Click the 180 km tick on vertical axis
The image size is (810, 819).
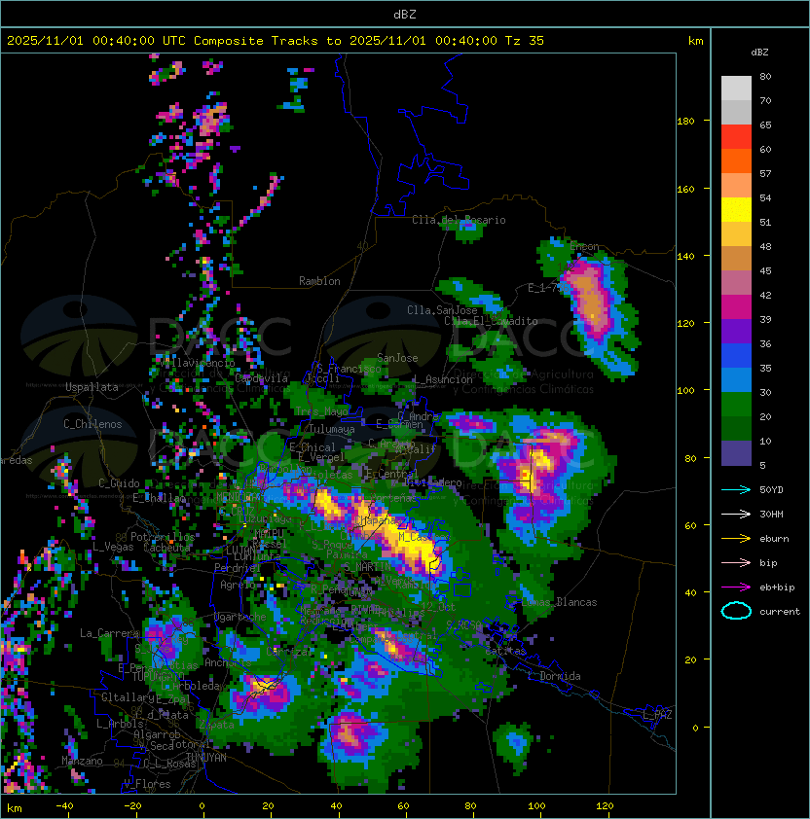685,122
